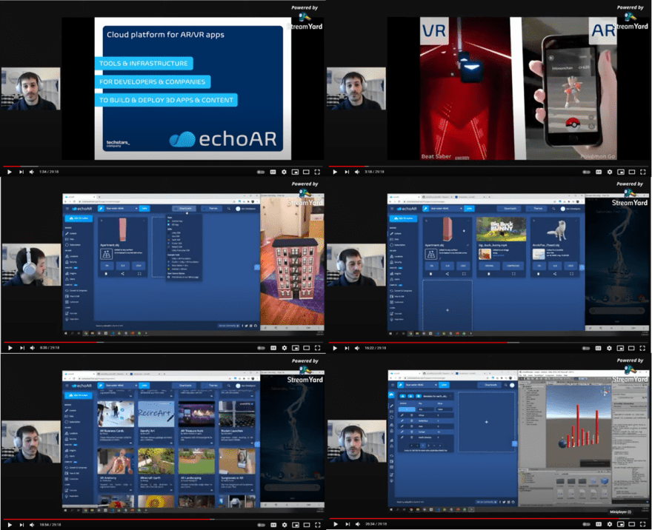
Task: Open Gamify Art card thumbnail at 18:54
Action: [x=156, y=414]
